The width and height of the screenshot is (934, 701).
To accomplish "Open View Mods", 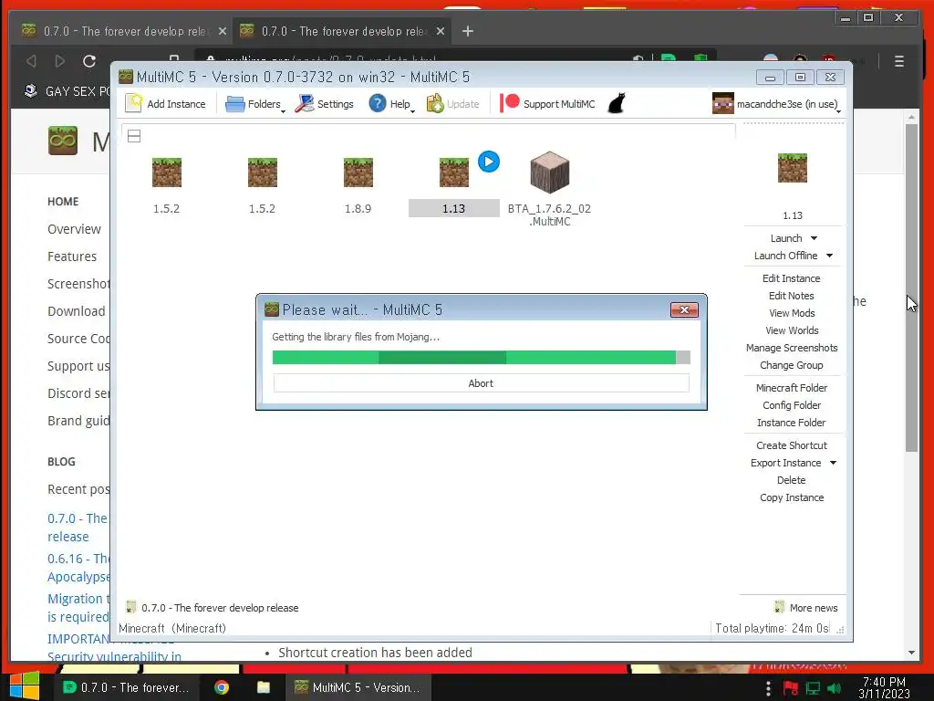I will (x=791, y=313).
